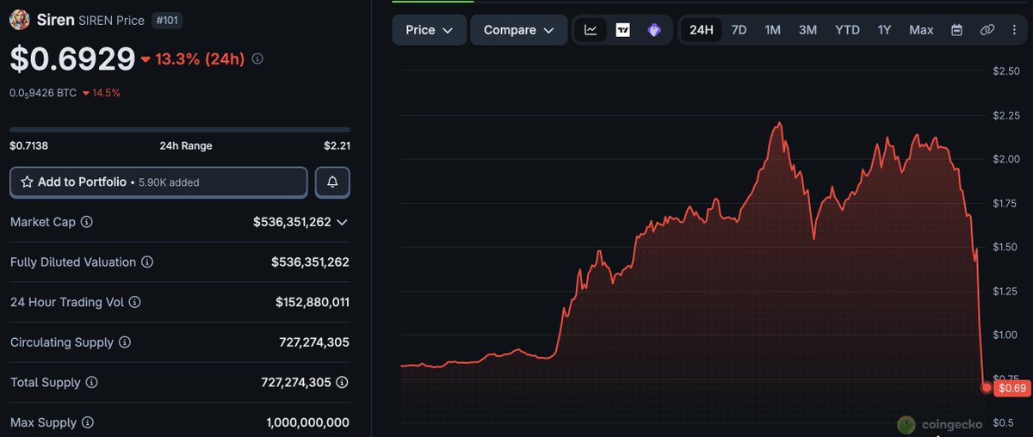Click the $0.6929 price text
The height and width of the screenshot is (437, 1033).
(x=72, y=59)
